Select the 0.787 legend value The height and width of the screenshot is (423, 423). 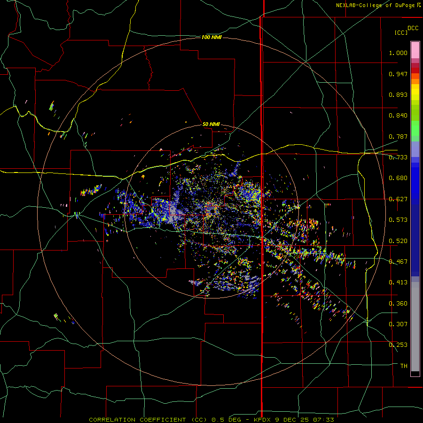(x=398, y=136)
